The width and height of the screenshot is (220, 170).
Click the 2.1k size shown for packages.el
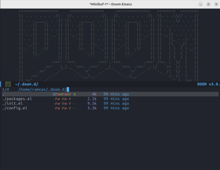pyautogui.click(x=93, y=99)
